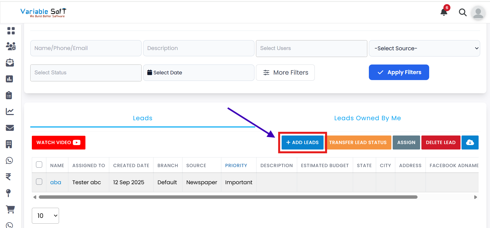Open the Select Date picker

tap(199, 73)
